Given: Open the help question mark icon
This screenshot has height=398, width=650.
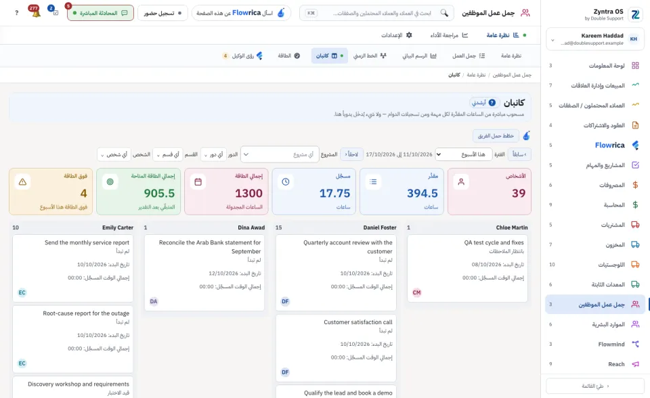Looking at the screenshot, I should (16, 13).
